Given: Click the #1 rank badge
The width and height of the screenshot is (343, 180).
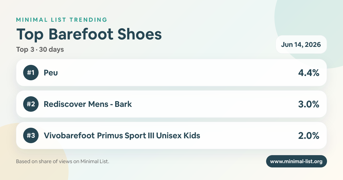Looking at the screenshot, I should pos(31,73).
